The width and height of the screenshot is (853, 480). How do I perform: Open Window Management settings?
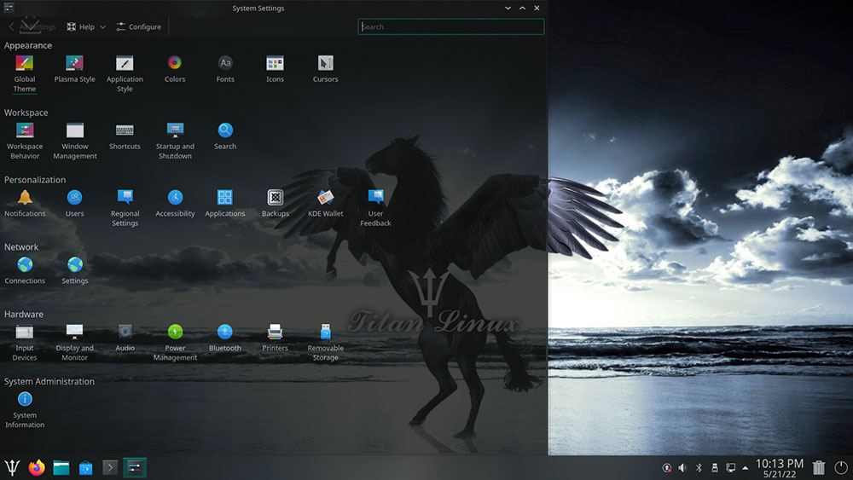75,131
